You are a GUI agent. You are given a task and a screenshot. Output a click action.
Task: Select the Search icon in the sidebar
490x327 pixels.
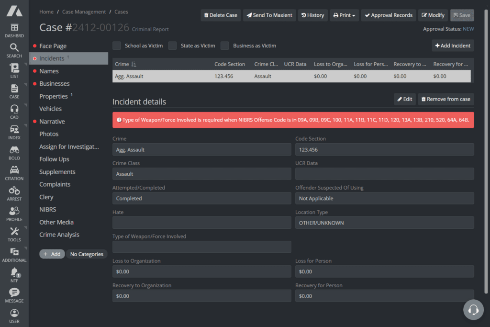click(x=14, y=49)
